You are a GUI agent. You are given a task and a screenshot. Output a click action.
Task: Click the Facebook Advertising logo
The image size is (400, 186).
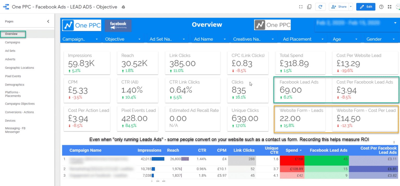pyautogui.click(x=118, y=25)
